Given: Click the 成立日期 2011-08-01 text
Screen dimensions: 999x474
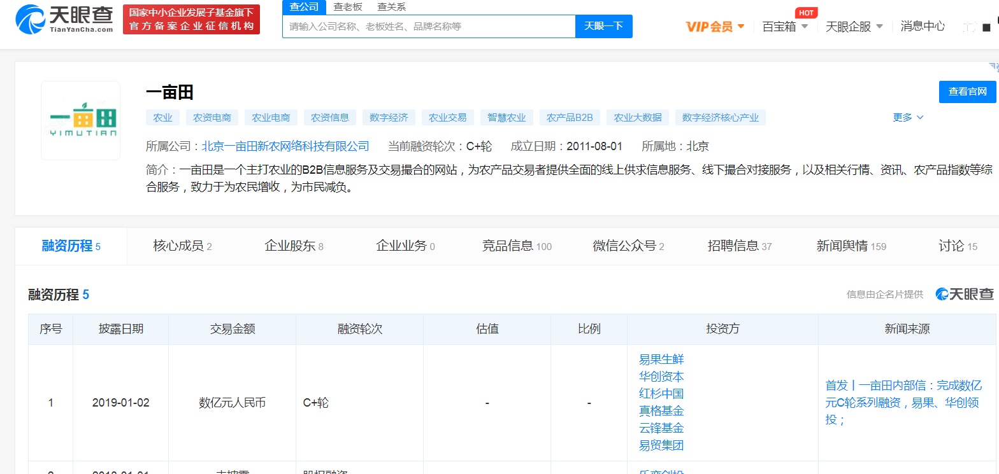Looking at the screenshot, I should (567, 146).
